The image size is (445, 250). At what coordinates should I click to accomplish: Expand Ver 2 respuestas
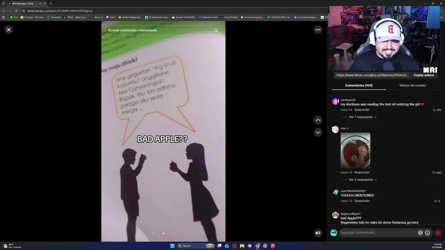pos(363,180)
